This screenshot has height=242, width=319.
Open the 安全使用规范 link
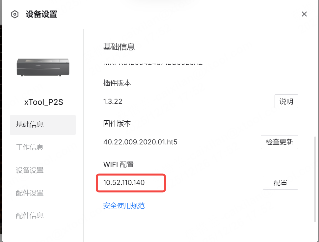click(124, 206)
